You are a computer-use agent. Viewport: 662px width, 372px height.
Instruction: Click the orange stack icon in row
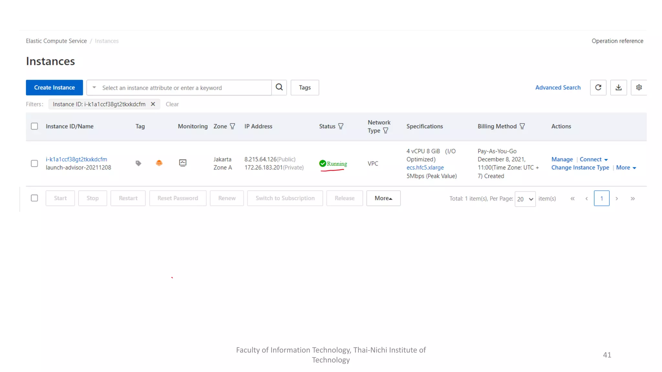159,163
